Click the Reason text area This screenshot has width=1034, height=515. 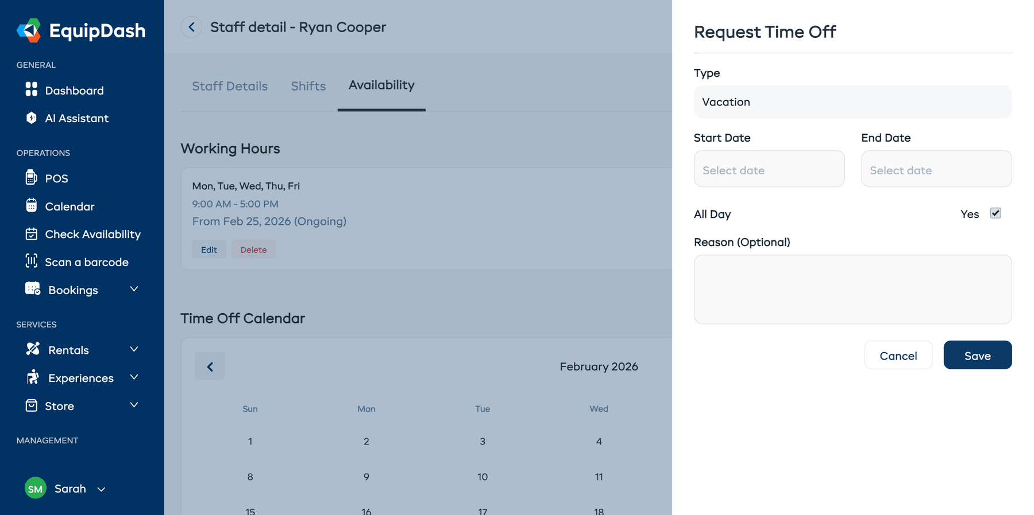[852, 290]
